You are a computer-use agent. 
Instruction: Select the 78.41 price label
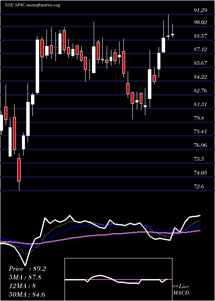(x=200, y=132)
